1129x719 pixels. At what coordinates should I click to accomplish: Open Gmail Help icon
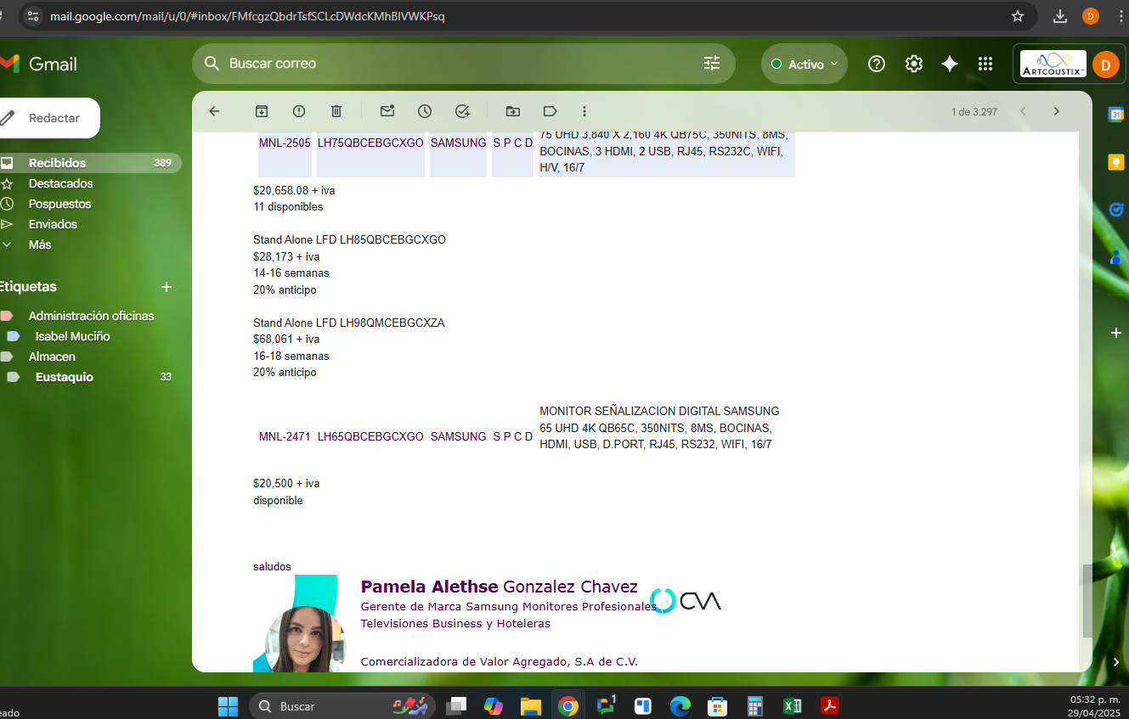point(877,64)
